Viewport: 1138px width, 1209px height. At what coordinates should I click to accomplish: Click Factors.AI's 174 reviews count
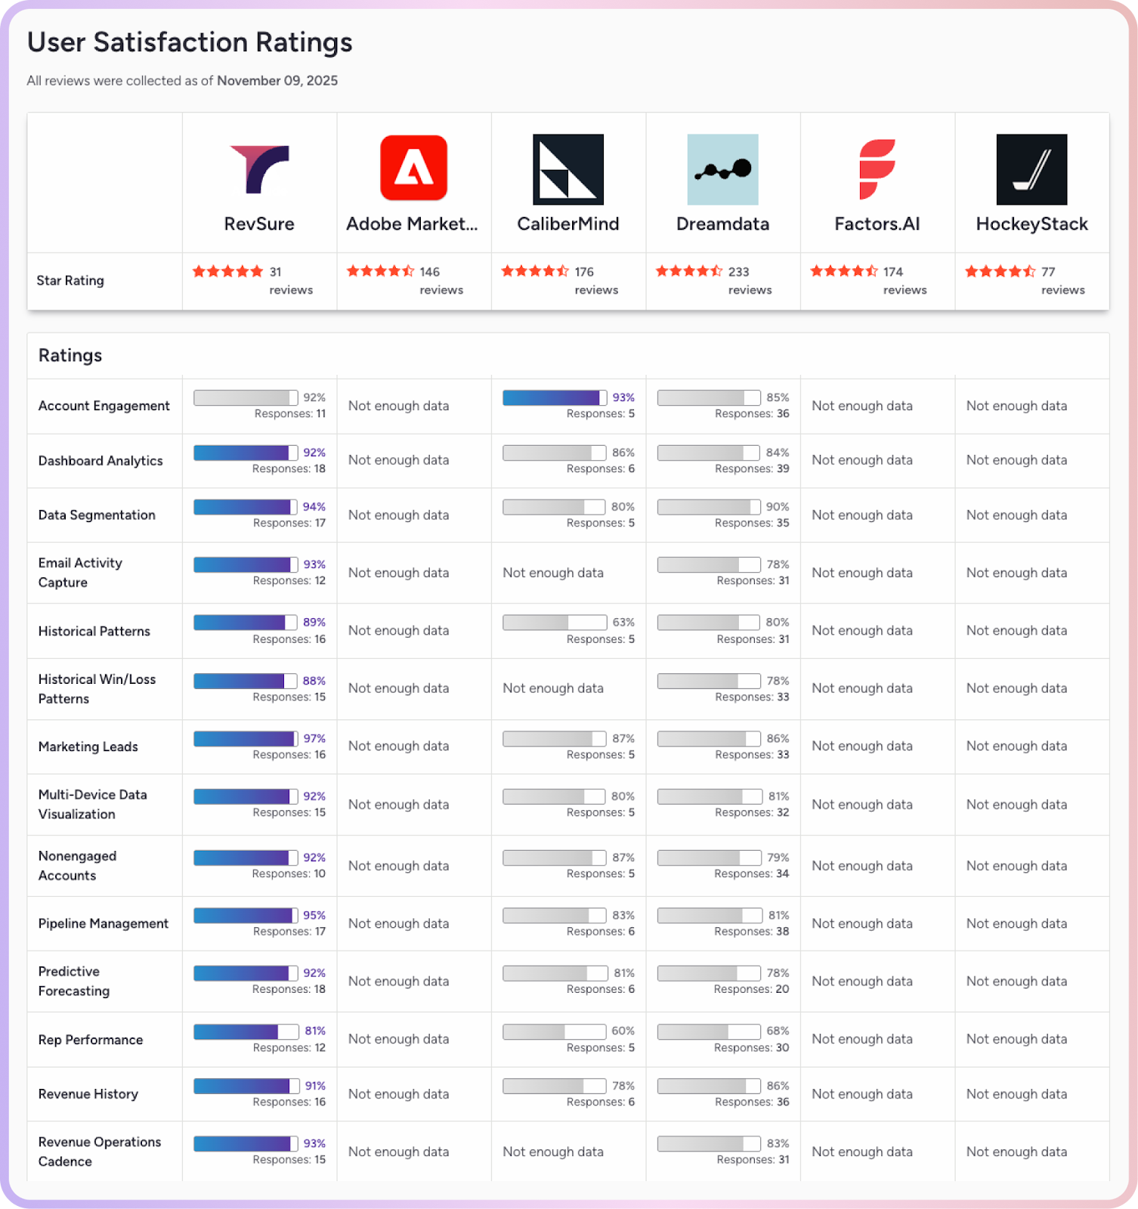[x=905, y=280]
